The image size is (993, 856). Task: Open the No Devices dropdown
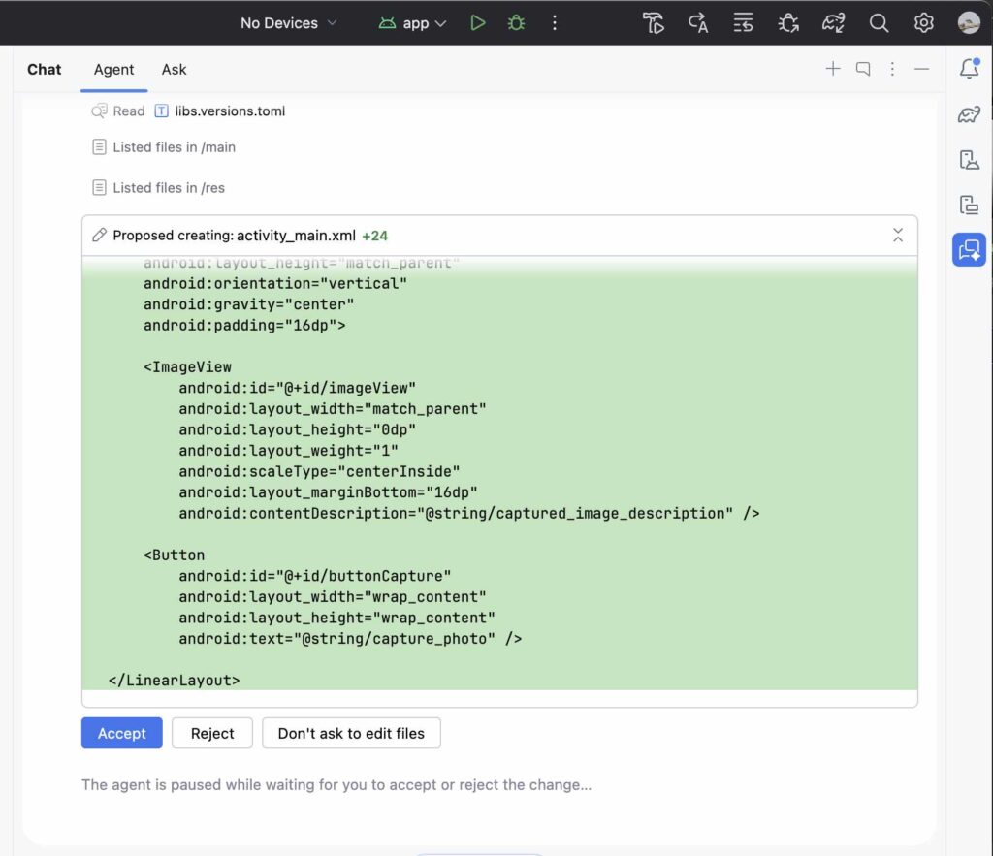point(289,23)
